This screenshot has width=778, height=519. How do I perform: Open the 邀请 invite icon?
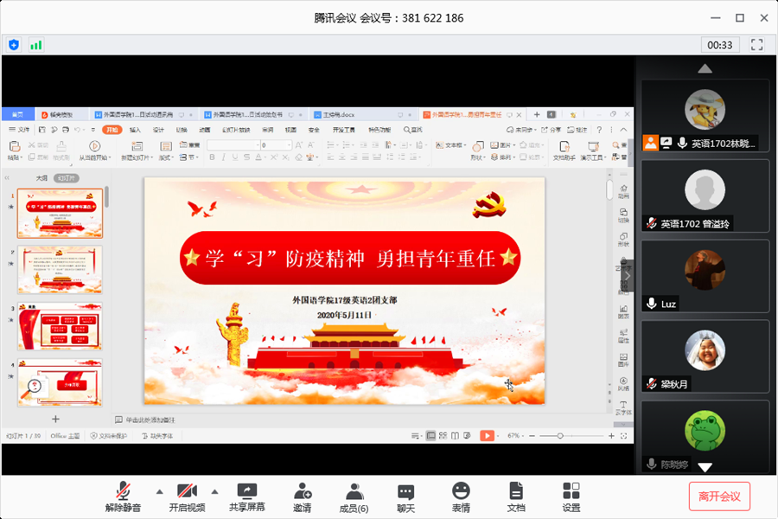(x=303, y=491)
